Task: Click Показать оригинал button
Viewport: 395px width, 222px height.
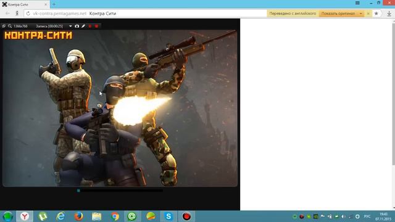Action: [x=338, y=14]
